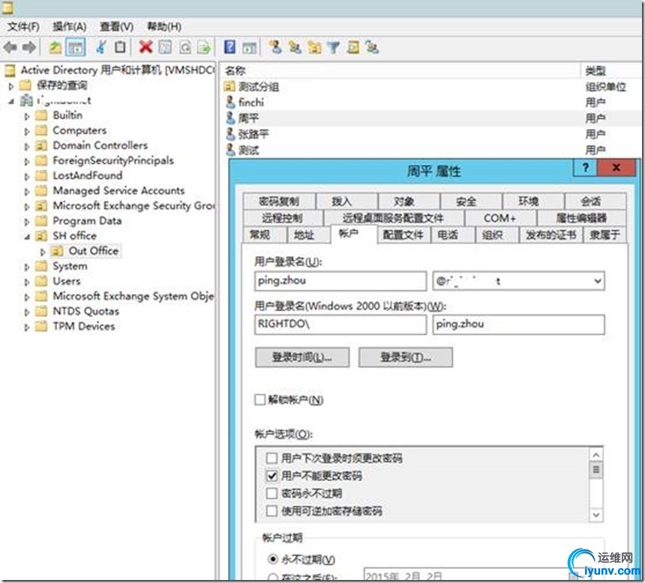The height and width of the screenshot is (583, 645).
Task: Click the user icon beside finchi
Action: [230, 102]
